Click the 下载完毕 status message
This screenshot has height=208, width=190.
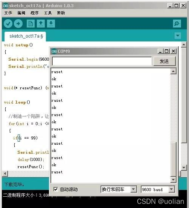[x=14, y=185]
